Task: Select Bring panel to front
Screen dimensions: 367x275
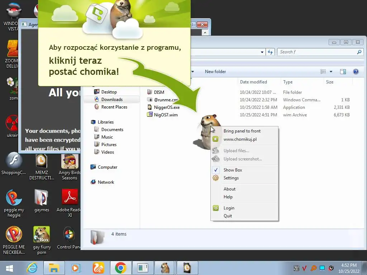Action: tap(242, 131)
